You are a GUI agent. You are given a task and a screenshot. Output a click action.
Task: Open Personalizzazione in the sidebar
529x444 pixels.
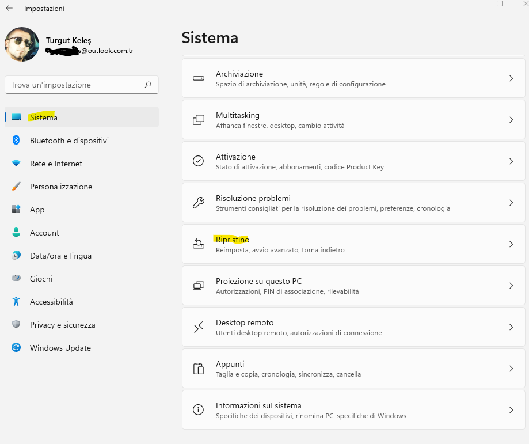click(61, 187)
